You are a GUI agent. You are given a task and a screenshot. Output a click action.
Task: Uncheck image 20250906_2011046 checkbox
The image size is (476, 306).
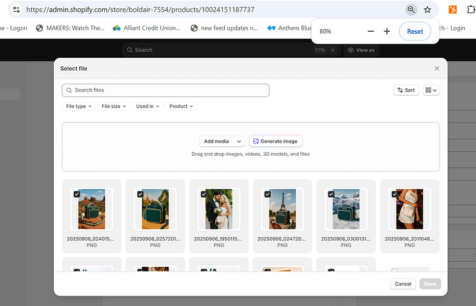[x=395, y=194]
